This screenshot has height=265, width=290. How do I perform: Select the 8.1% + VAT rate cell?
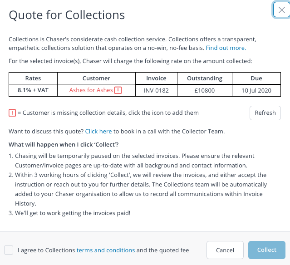[33, 90]
